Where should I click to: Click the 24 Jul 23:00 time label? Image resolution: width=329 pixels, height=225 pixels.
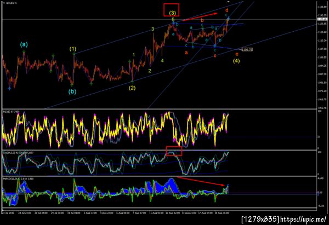(x=25, y=213)
